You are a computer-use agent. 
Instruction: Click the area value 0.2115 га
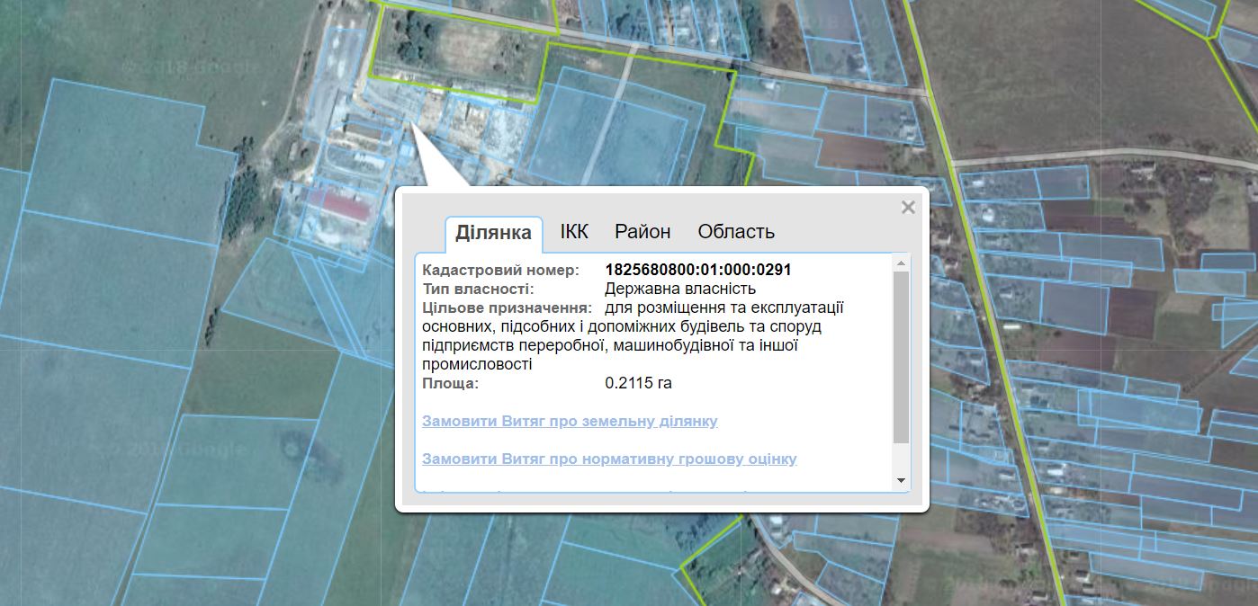pyautogui.click(x=638, y=383)
